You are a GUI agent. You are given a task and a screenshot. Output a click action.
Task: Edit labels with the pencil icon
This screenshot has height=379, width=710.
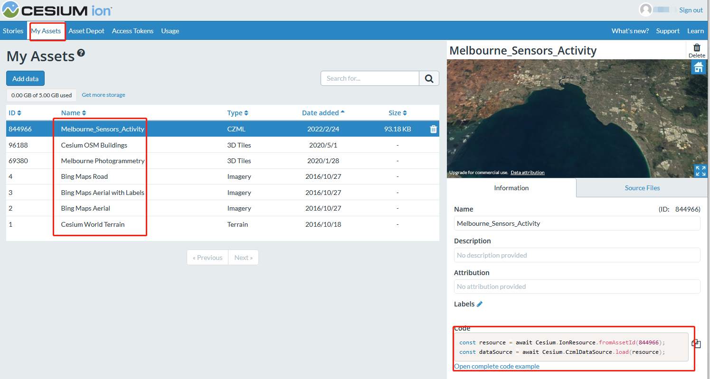click(480, 304)
